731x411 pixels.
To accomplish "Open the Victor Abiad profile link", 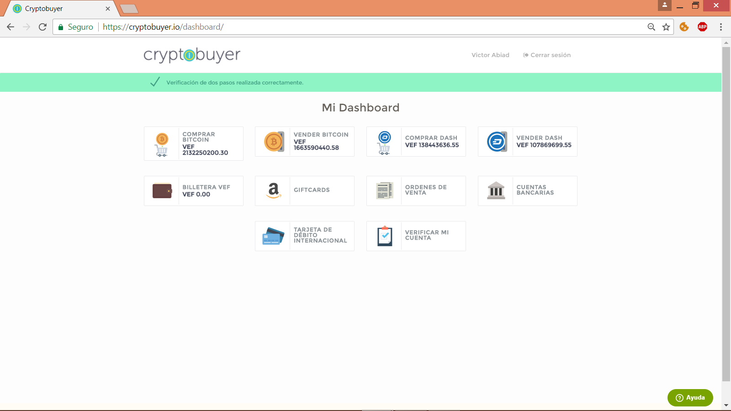I will [x=490, y=55].
